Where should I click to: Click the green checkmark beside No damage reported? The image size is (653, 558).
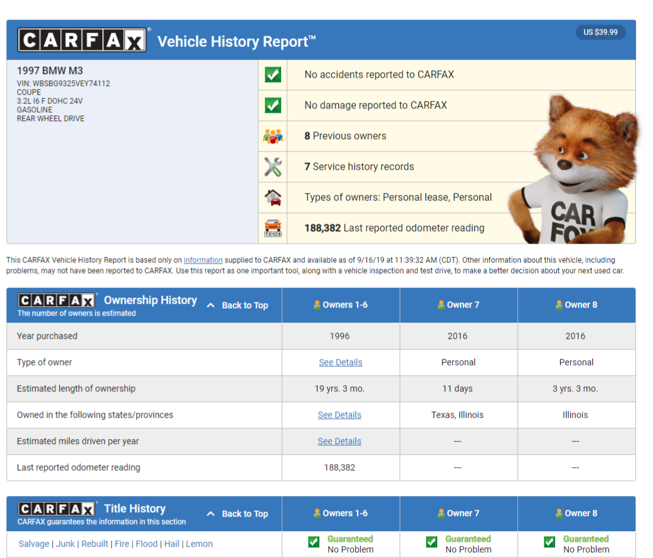(273, 105)
